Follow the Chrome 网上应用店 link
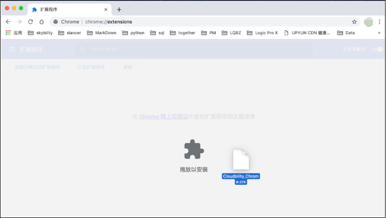Viewport: 386px width, 218px height. (163, 116)
